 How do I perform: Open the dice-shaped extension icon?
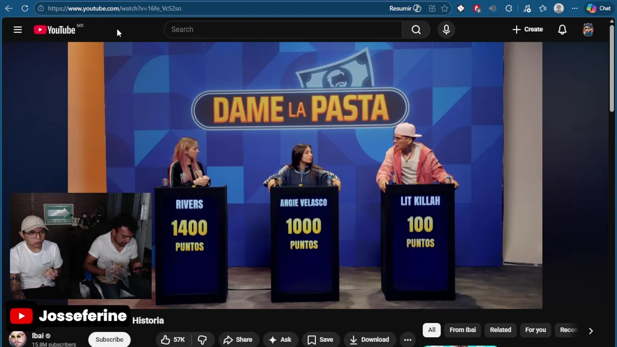461,8
